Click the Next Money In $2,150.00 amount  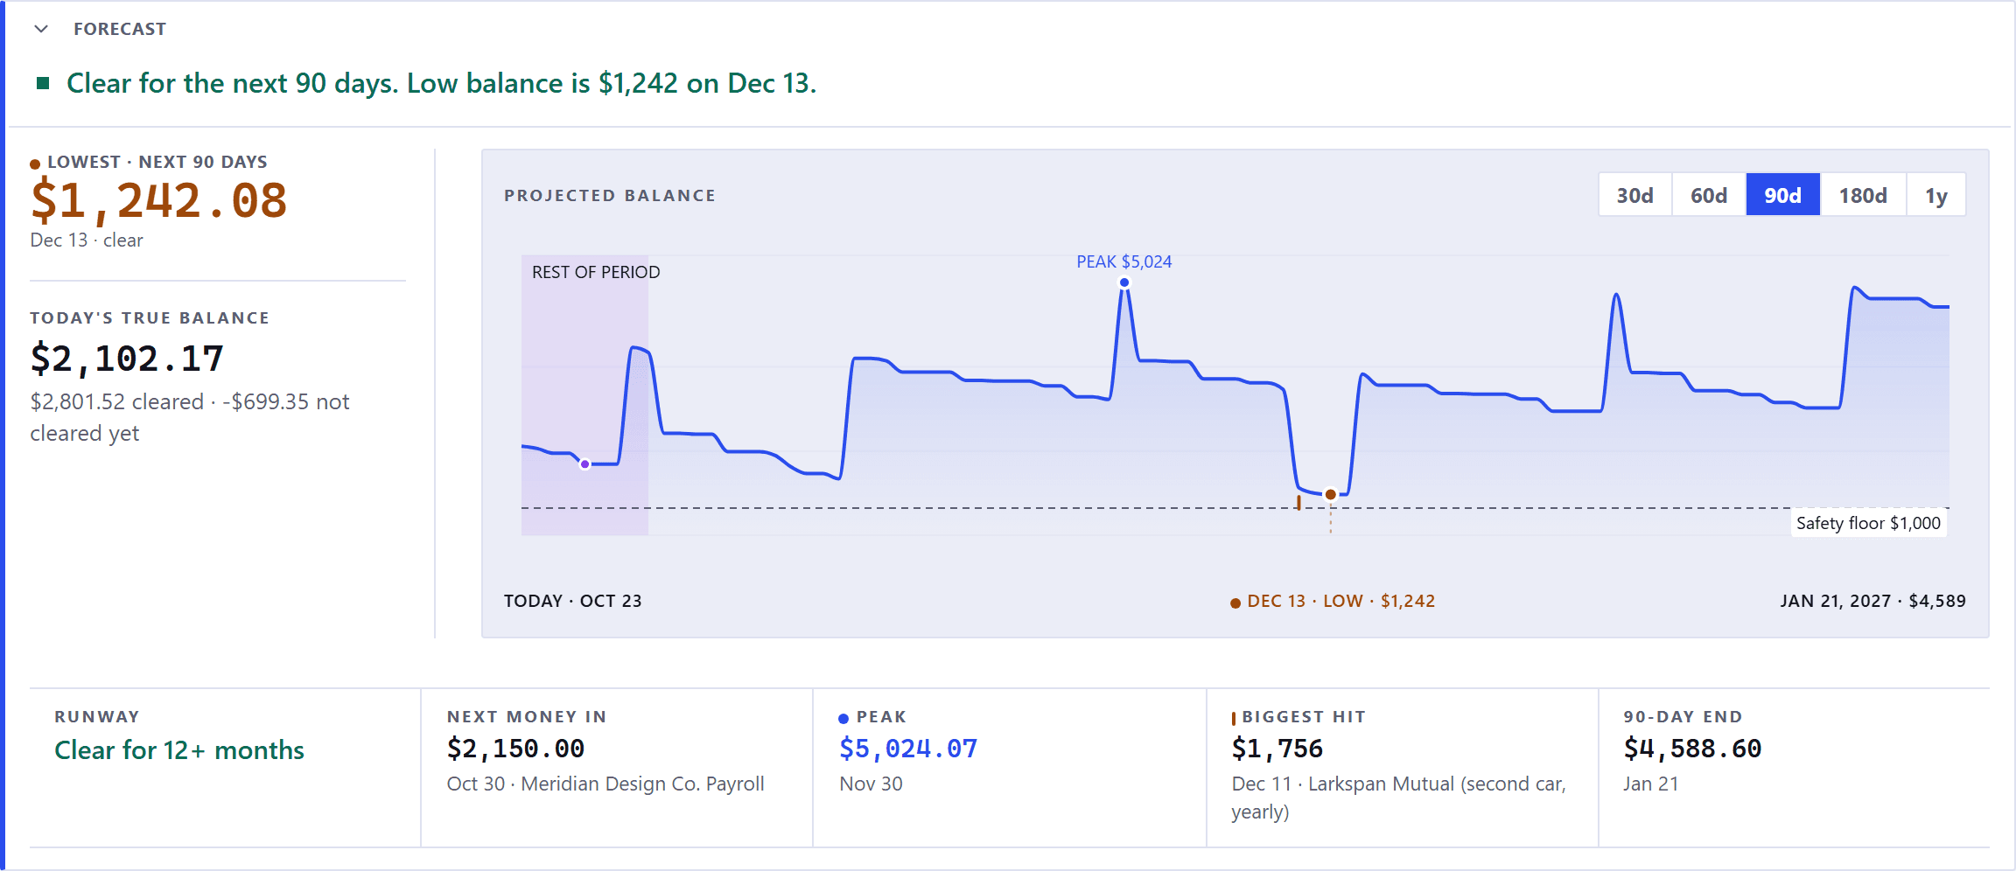coord(515,749)
